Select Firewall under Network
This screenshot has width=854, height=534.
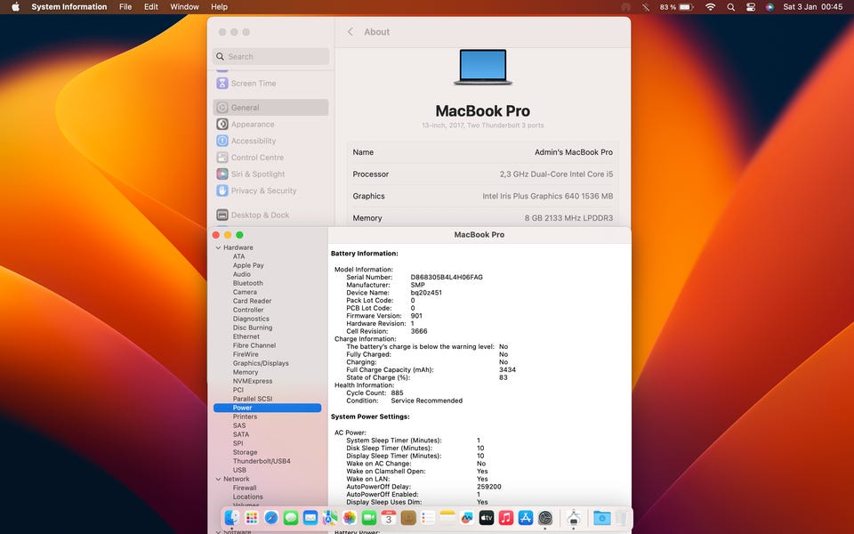pyautogui.click(x=245, y=488)
